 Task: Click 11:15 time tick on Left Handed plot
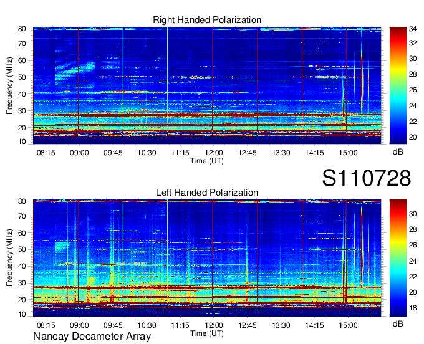point(180,325)
